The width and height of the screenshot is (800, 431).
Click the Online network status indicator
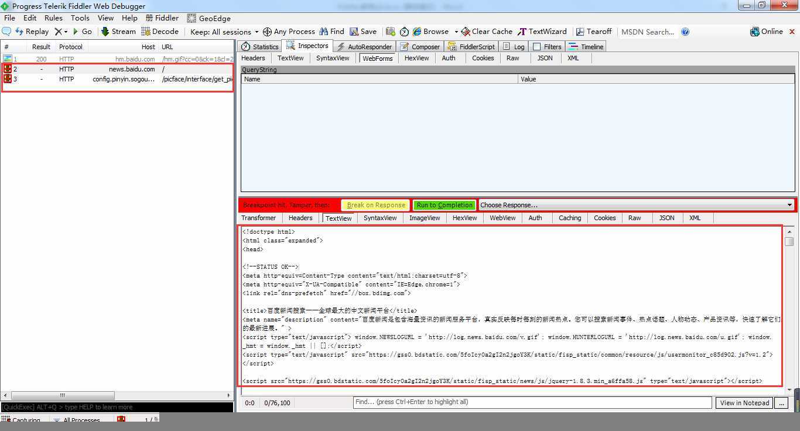(767, 32)
